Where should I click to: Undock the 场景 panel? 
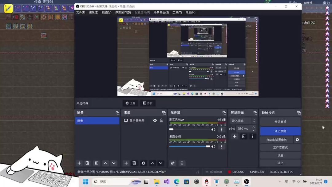pos(117,113)
